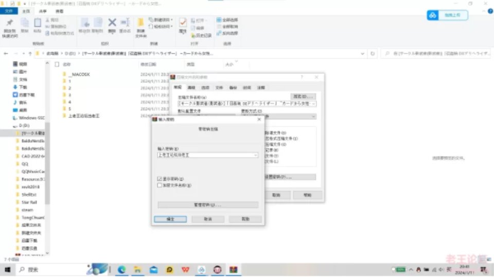Click the History item in ribbon
Screen dimensions: 494x277
201,35
